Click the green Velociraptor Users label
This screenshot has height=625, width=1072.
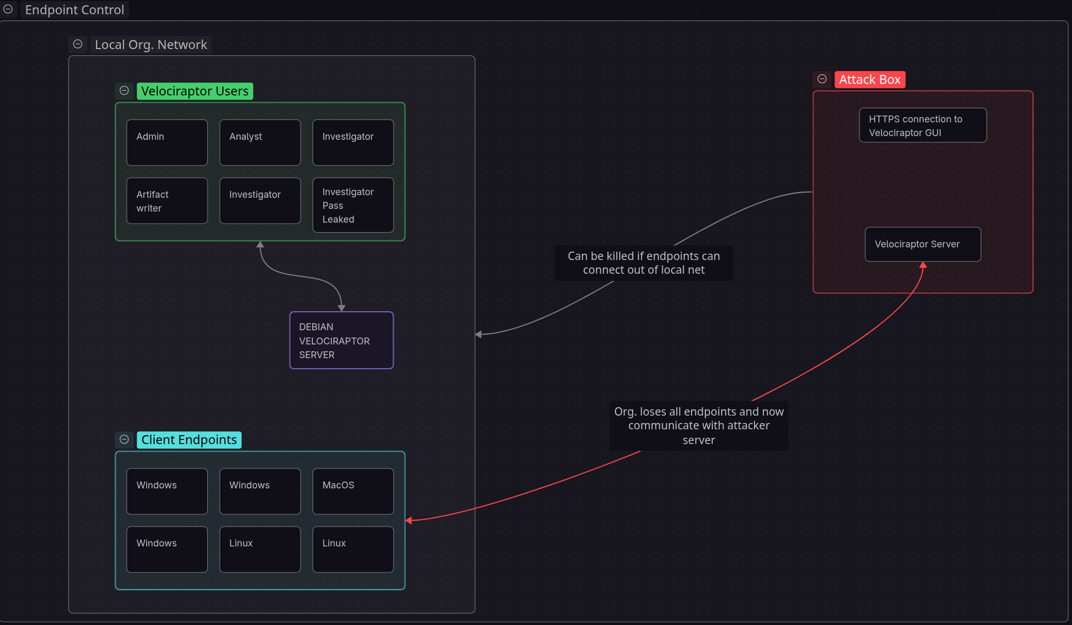(195, 91)
